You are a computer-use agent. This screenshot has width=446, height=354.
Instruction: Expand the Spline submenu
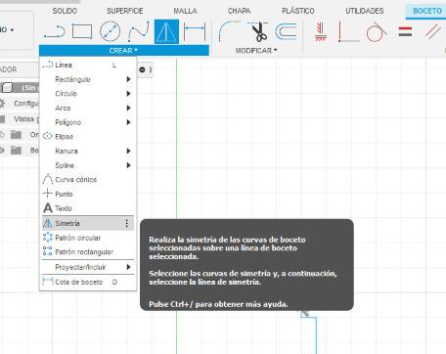[88, 165]
